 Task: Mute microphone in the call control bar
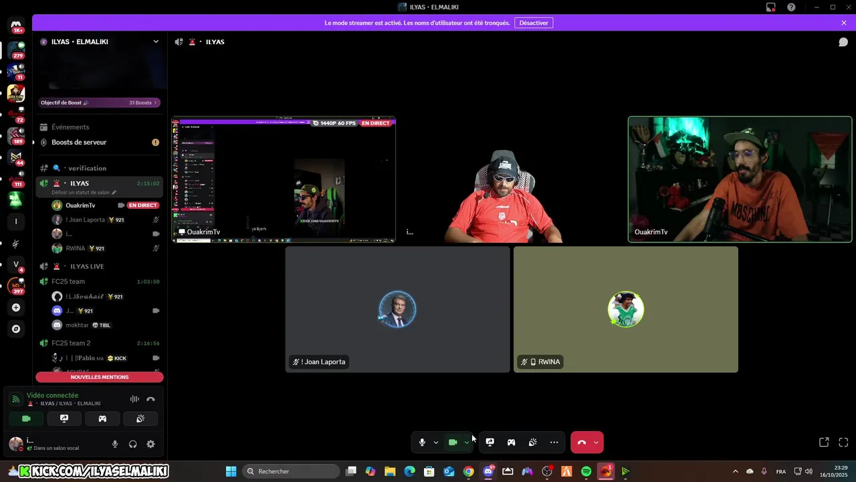[x=422, y=443]
